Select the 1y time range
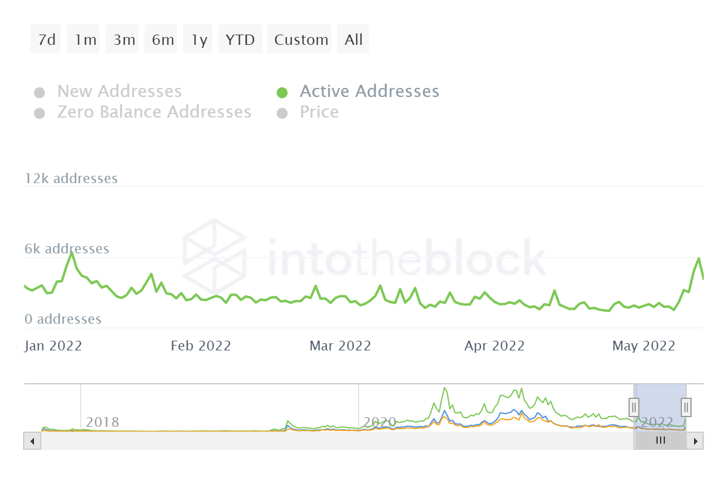The height and width of the screenshot is (485, 728). 198,39
